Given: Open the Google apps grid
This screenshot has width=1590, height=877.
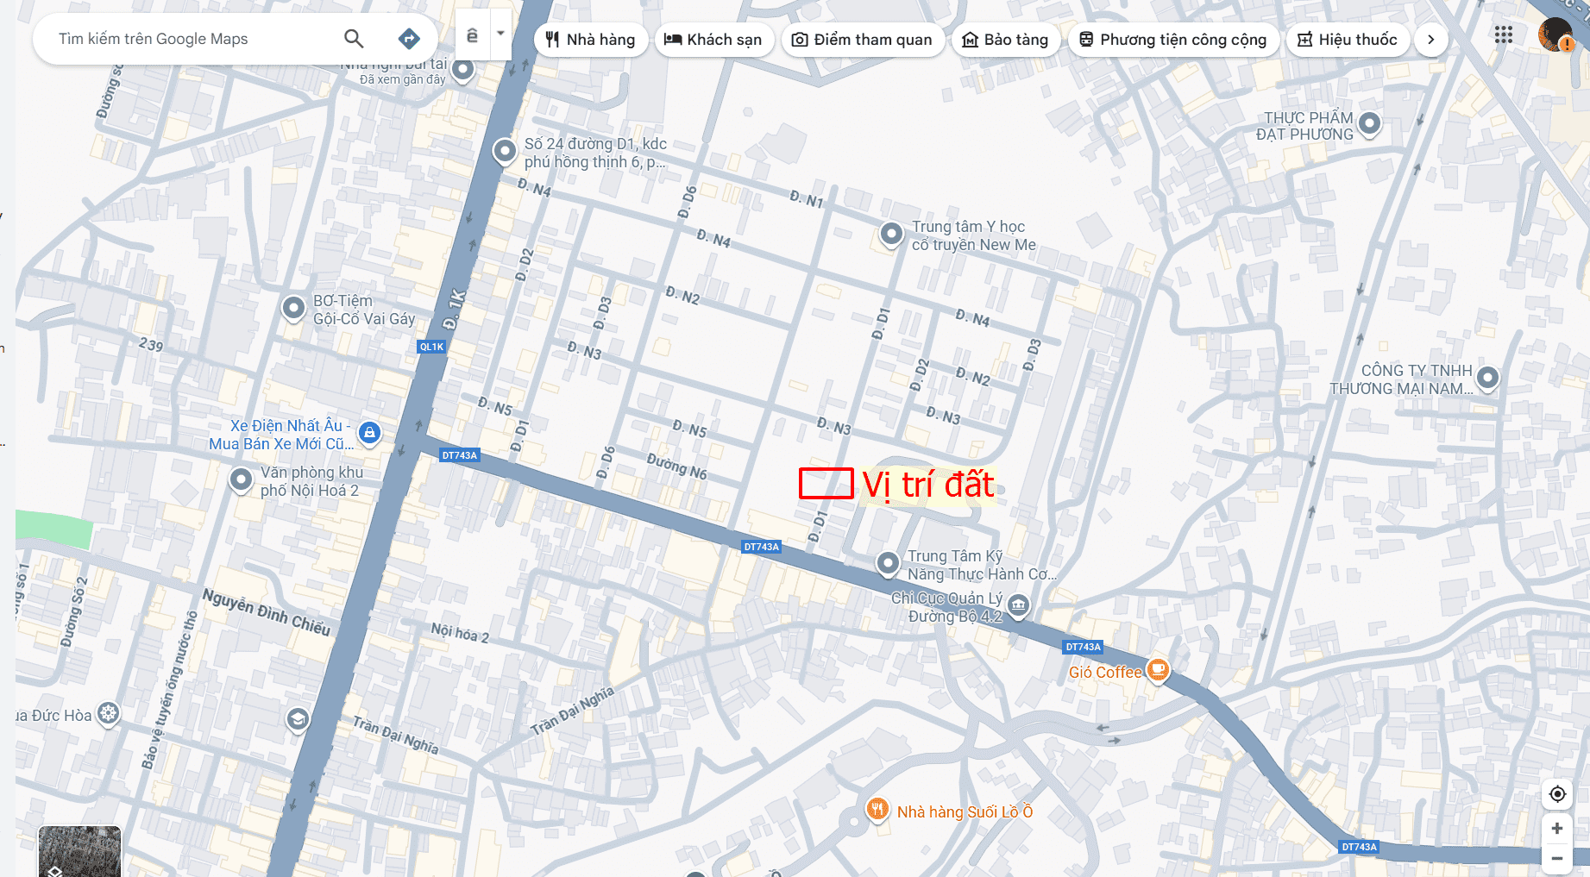Looking at the screenshot, I should click(1504, 35).
